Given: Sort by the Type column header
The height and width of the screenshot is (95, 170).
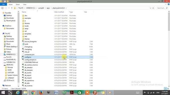Looking at the screenshot, I should [71, 12].
